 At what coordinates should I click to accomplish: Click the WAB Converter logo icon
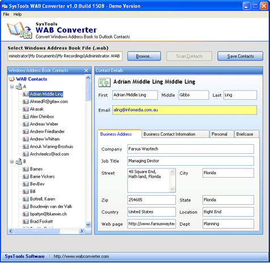pos(19,30)
